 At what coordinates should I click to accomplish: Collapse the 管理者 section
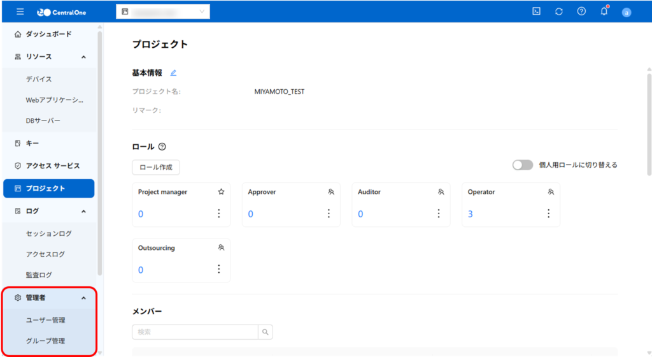[83, 298]
